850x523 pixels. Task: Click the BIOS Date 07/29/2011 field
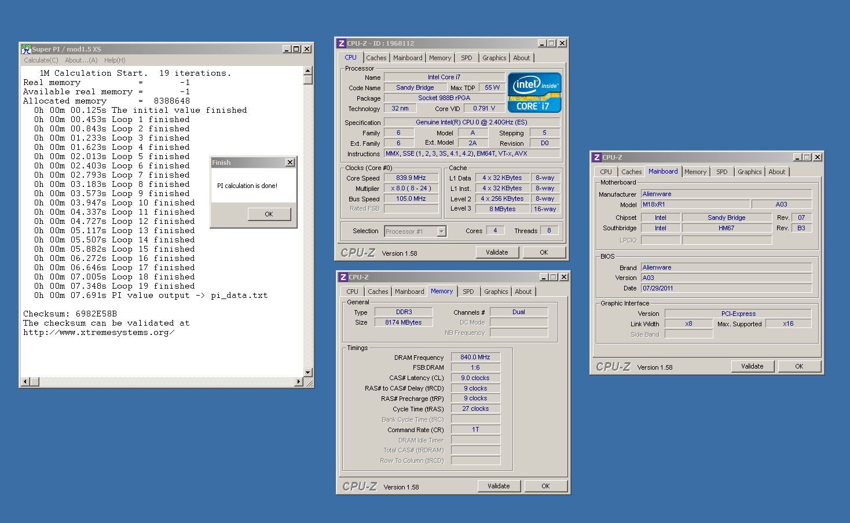pos(726,288)
